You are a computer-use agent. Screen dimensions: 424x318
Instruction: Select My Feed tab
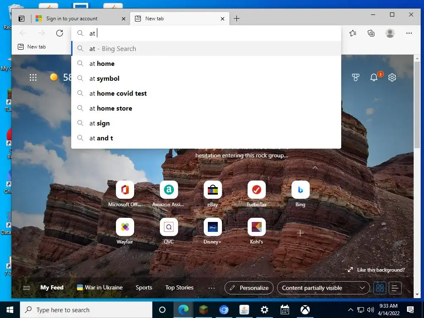[x=52, y=287]
